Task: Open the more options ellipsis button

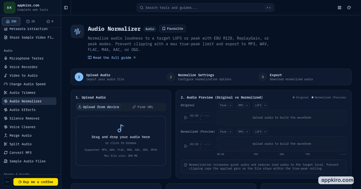Action: (x=7, y=182)
